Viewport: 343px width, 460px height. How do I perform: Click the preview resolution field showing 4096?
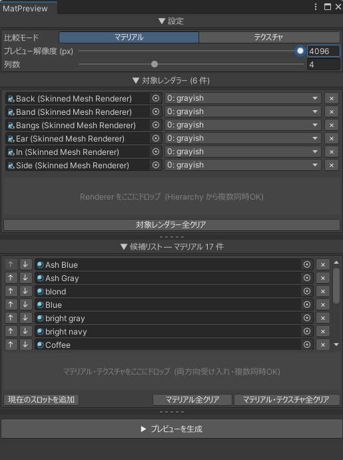pos(324,51)
